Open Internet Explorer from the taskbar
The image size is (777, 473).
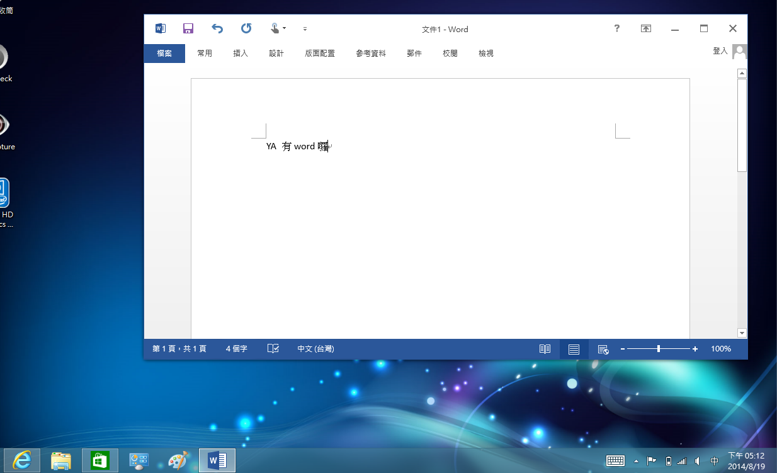pos(22,460)
